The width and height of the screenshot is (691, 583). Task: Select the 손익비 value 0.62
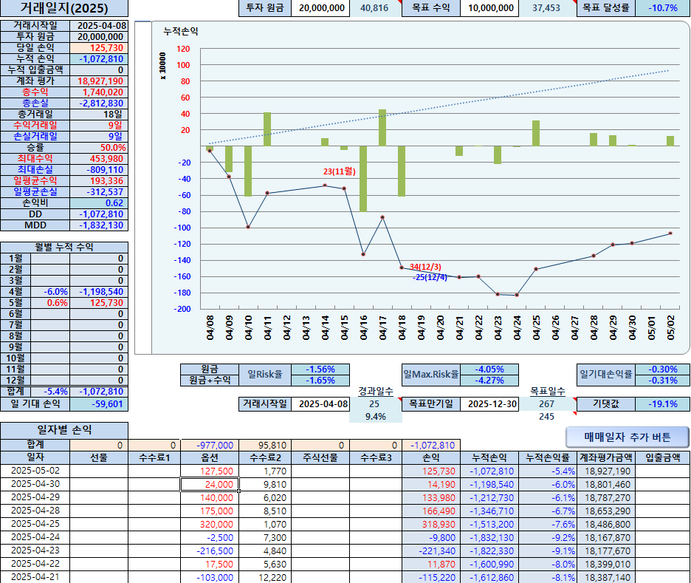tap(99, 203)
